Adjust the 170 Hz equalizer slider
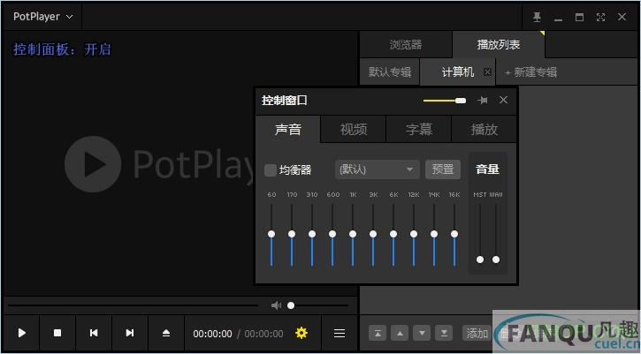Image resolution: width=641 pixels, height=354 pixels. (x=292, y=234)
